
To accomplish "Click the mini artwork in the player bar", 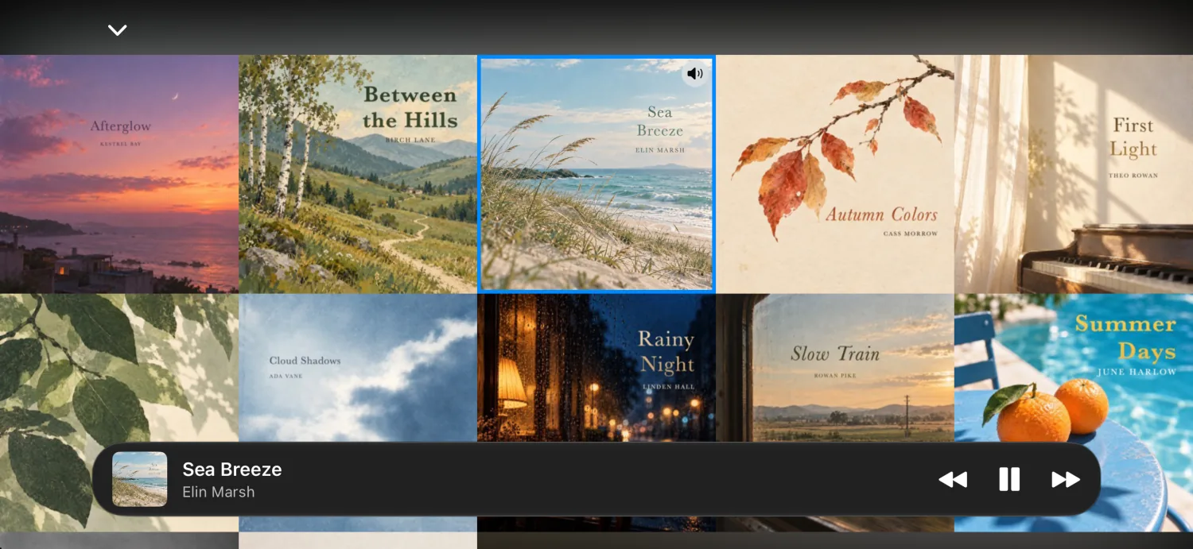I will pos(140,479).
